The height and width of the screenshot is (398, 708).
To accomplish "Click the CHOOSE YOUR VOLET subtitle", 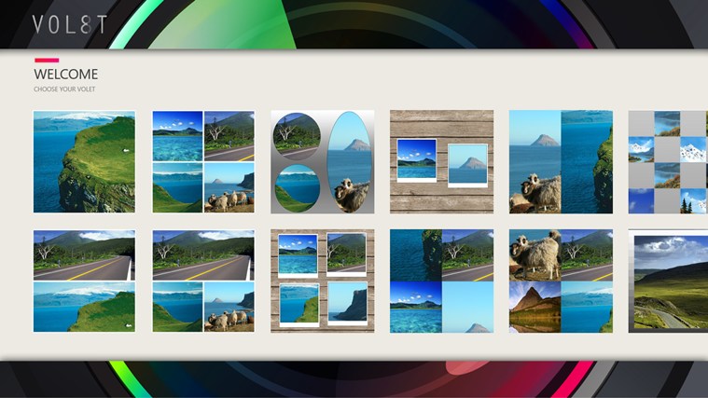I will (64, 89).
